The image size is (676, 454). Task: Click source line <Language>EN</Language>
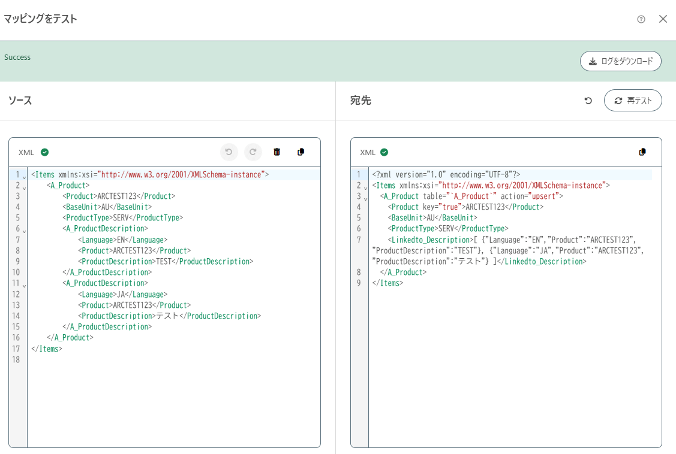point(122,240)
